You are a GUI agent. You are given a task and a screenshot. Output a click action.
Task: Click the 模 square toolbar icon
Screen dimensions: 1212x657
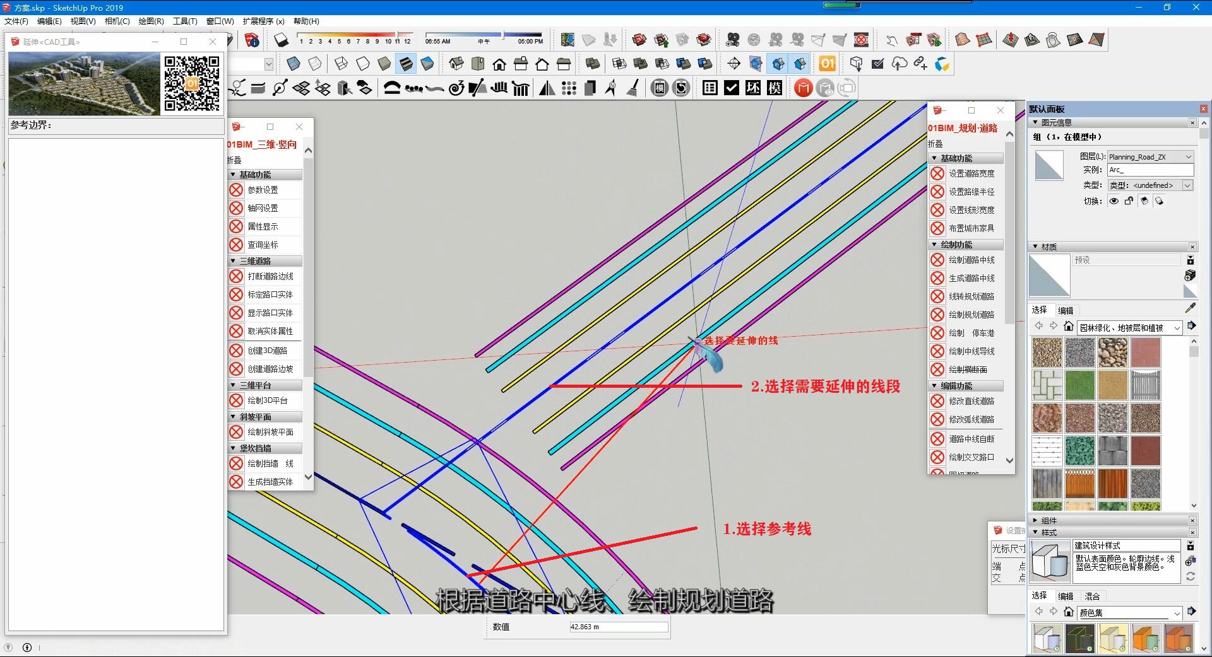pos(775,88)
